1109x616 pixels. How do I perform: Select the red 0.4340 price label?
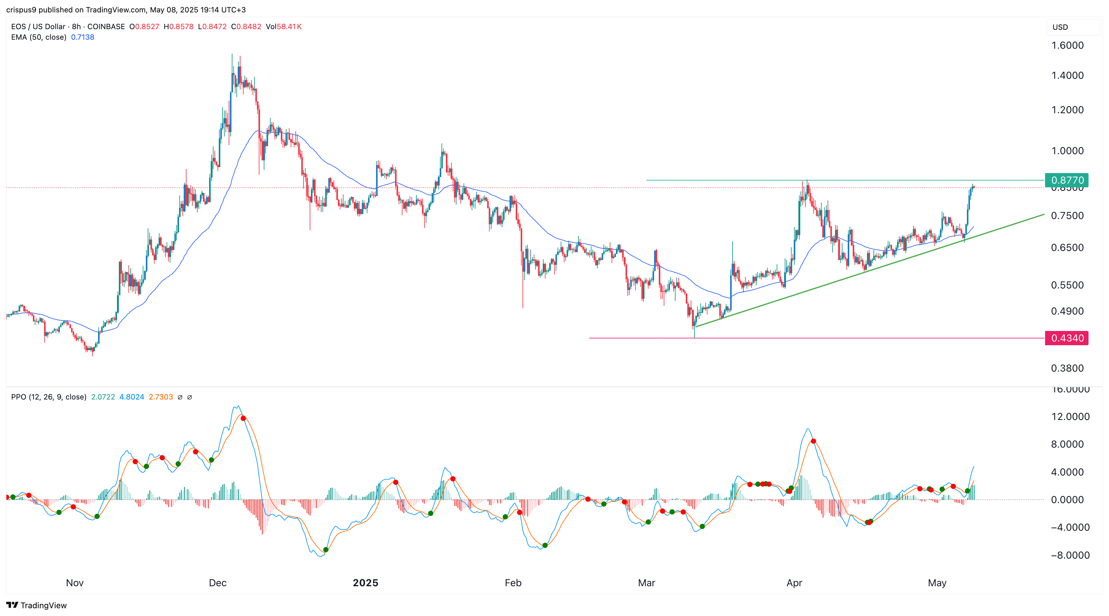1066,338
